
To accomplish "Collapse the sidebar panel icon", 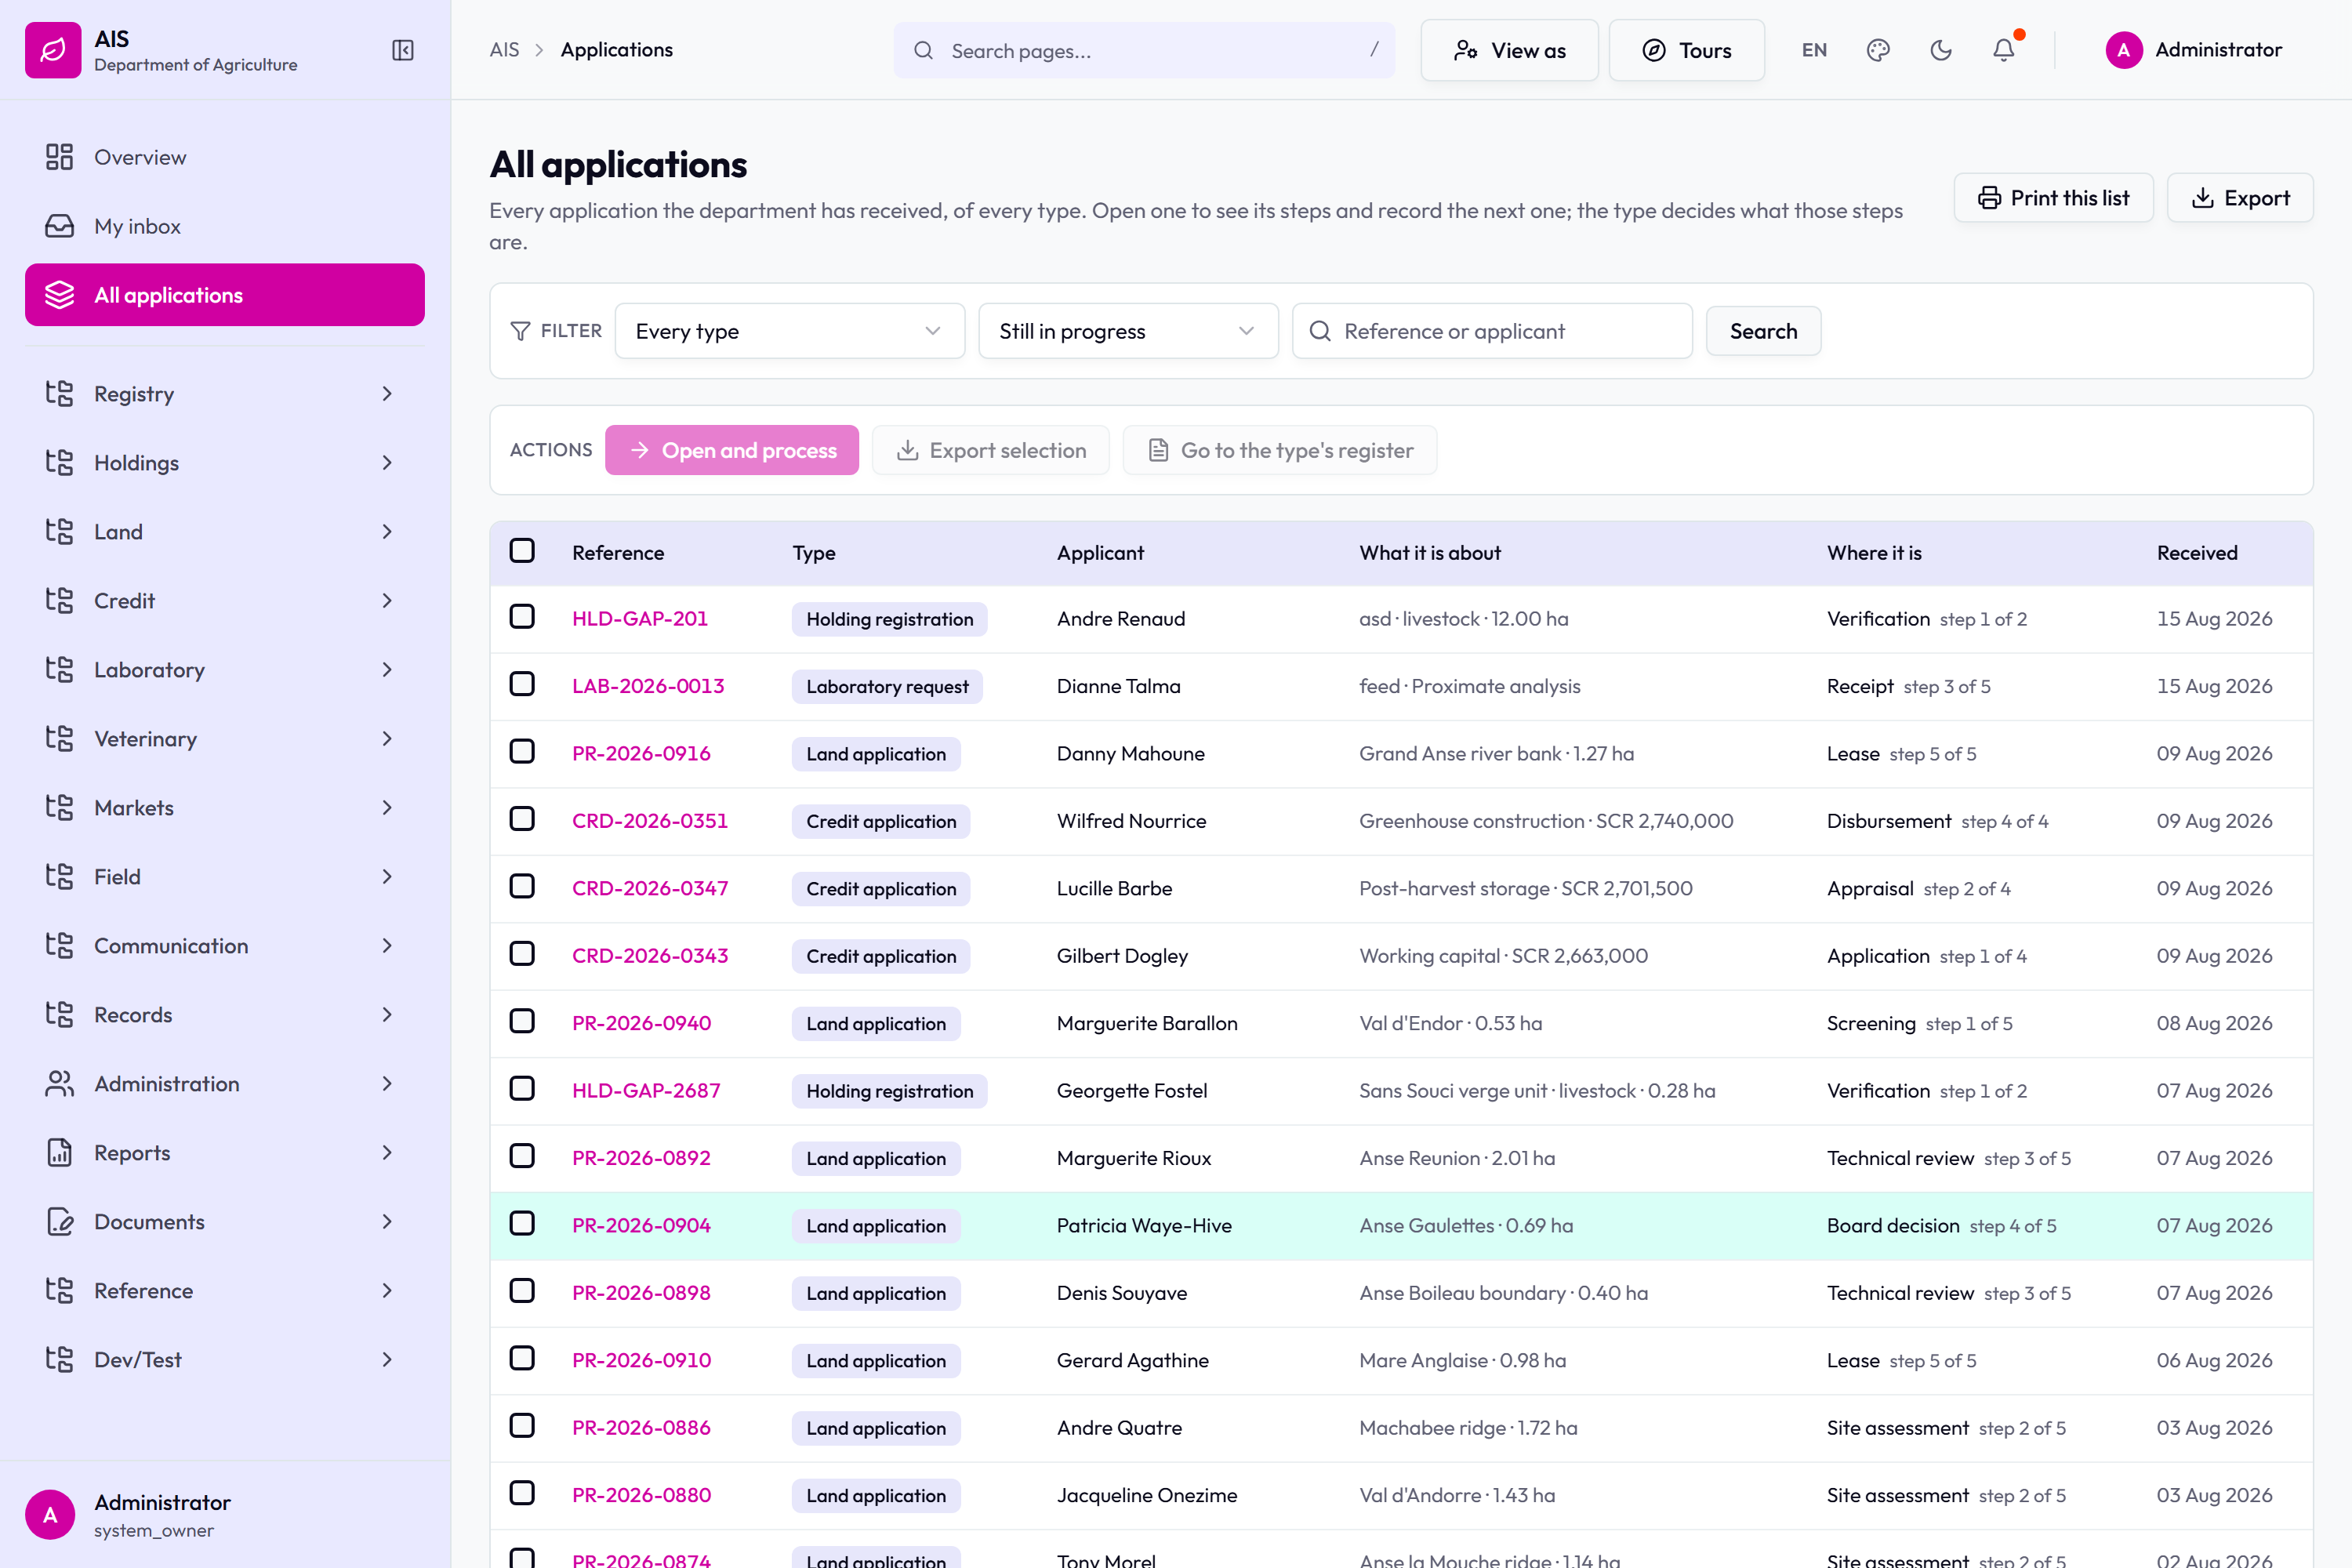I will (403, 50).
